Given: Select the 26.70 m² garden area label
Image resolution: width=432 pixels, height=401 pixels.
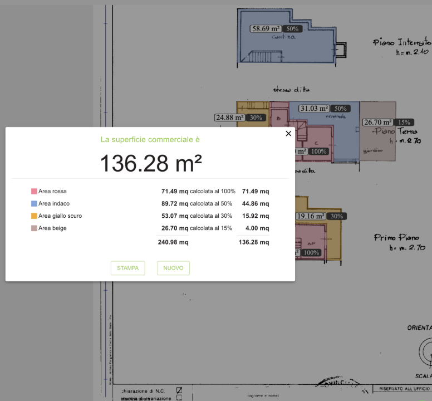Looking at the screenshot, I should coord(378,122).
